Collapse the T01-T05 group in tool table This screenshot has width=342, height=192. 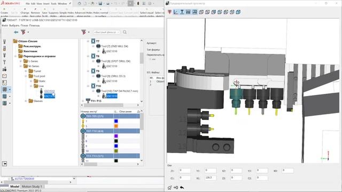83,116
